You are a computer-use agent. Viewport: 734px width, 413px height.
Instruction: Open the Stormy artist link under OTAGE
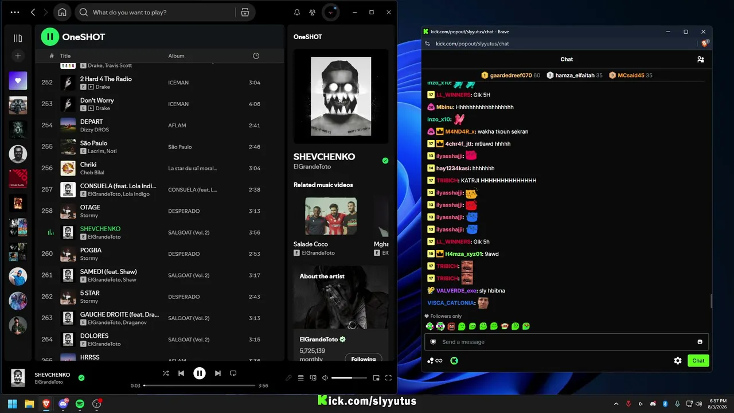coord(89,216)
